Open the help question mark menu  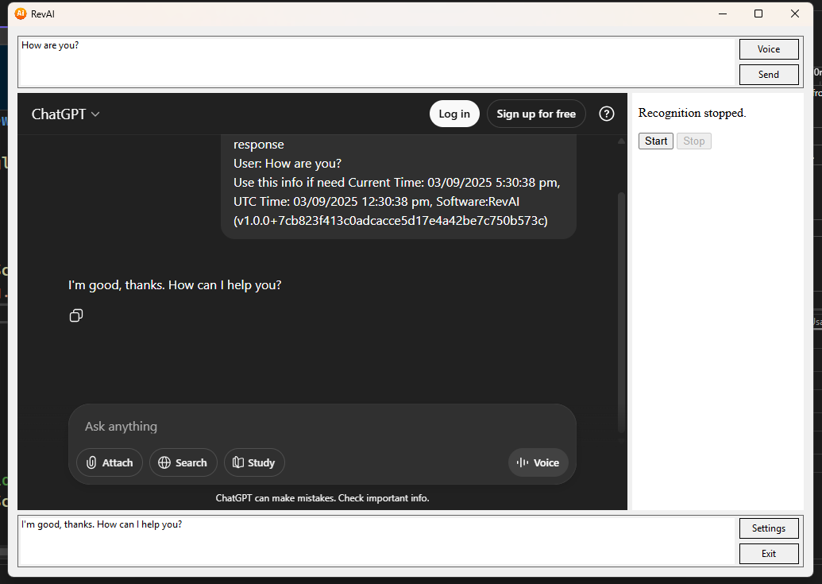(607, 114)
